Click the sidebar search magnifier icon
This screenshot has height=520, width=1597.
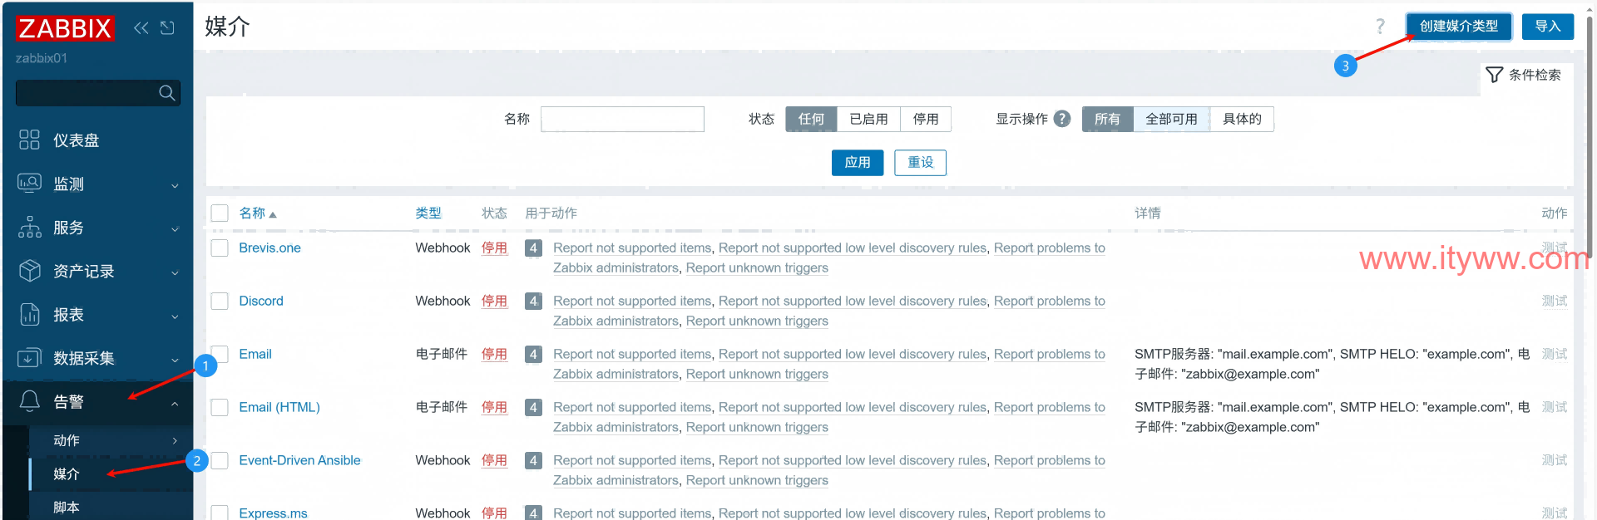click(167, 93)
